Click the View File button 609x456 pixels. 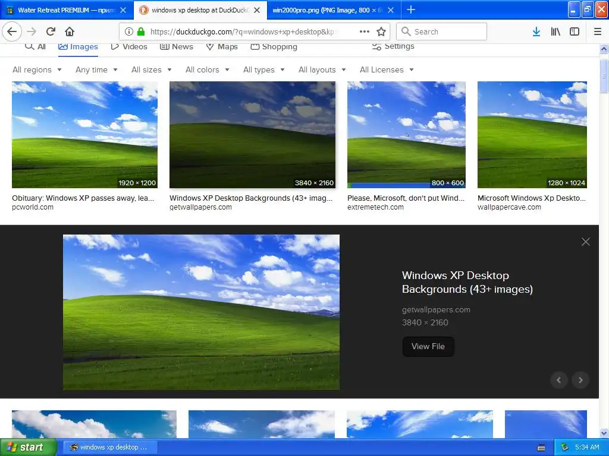[428, 347]
